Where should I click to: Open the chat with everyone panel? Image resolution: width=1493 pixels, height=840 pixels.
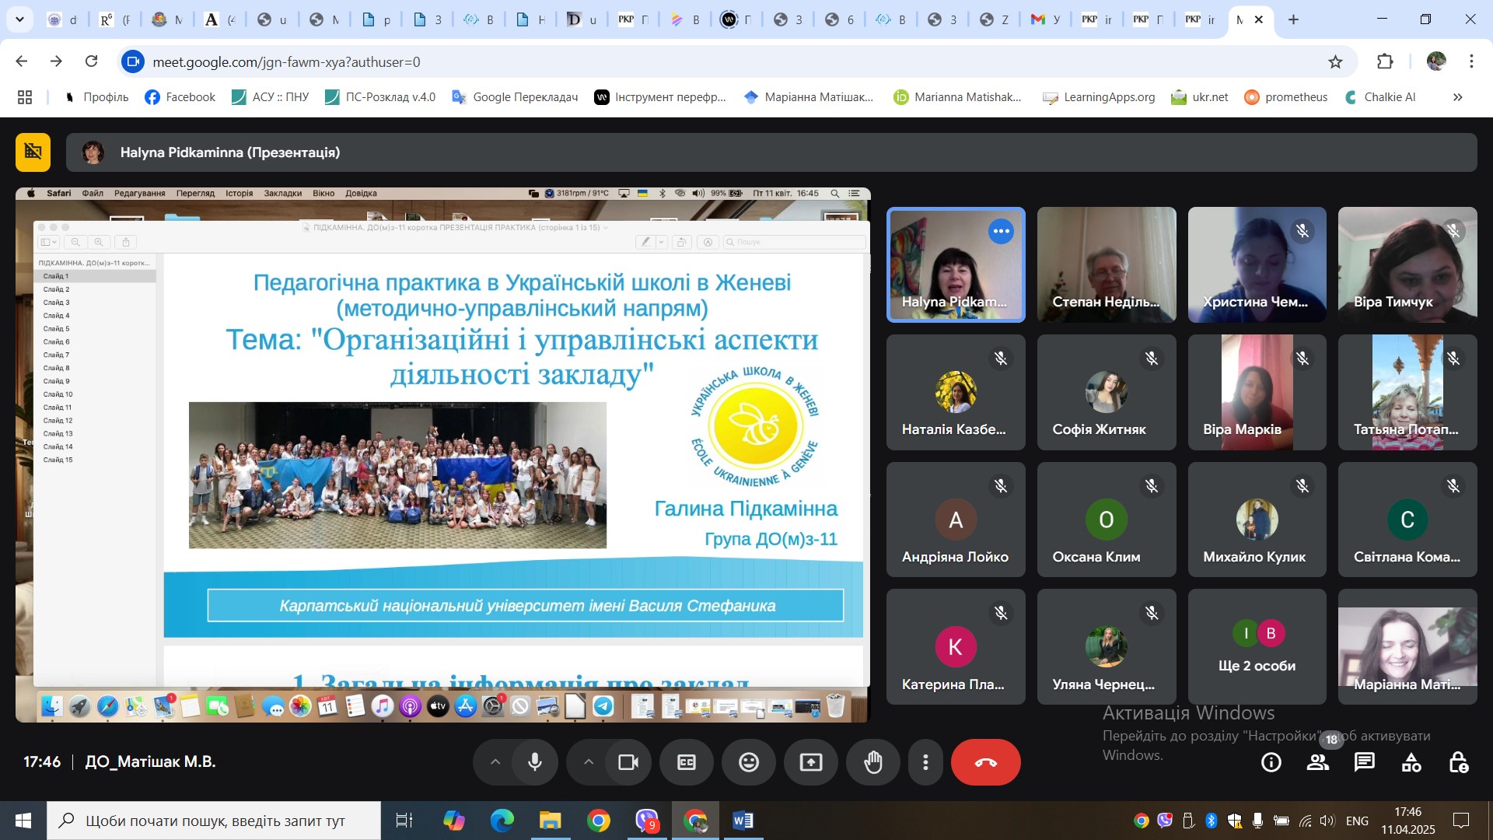point(1365,763)
